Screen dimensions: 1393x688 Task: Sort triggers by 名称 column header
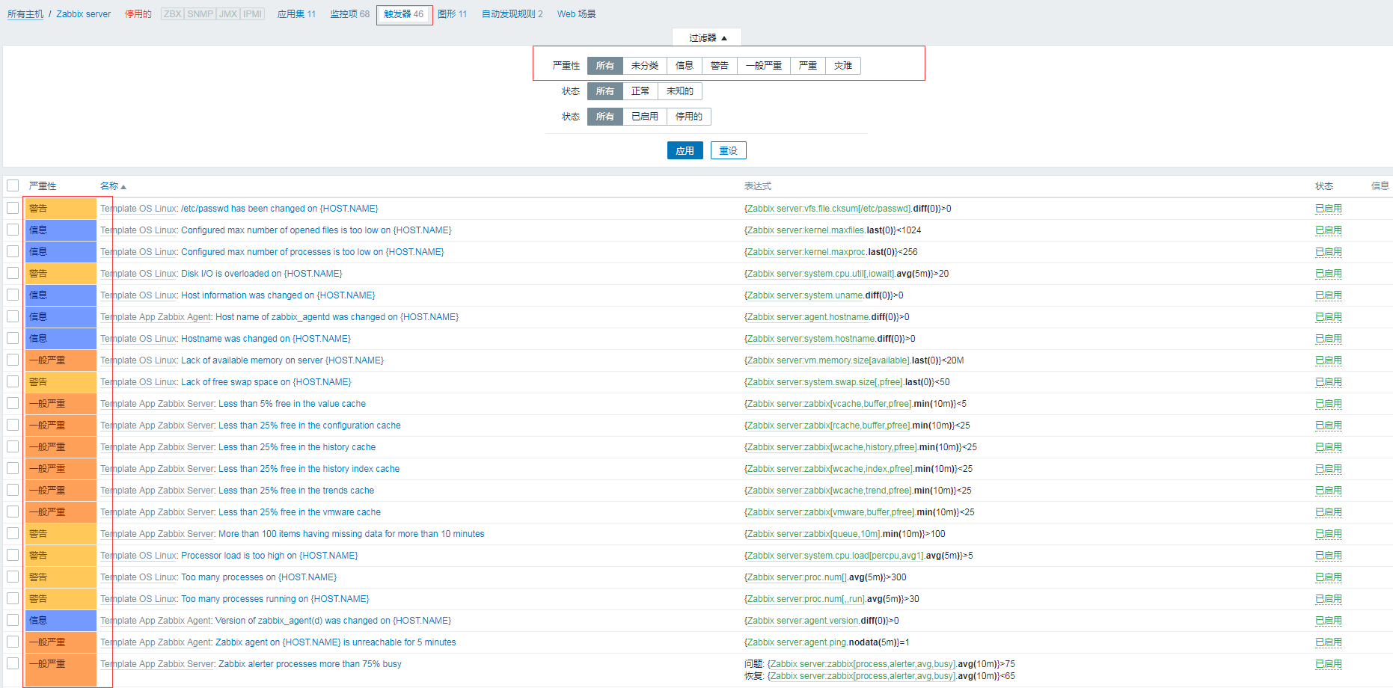click(x=113, y=186)
